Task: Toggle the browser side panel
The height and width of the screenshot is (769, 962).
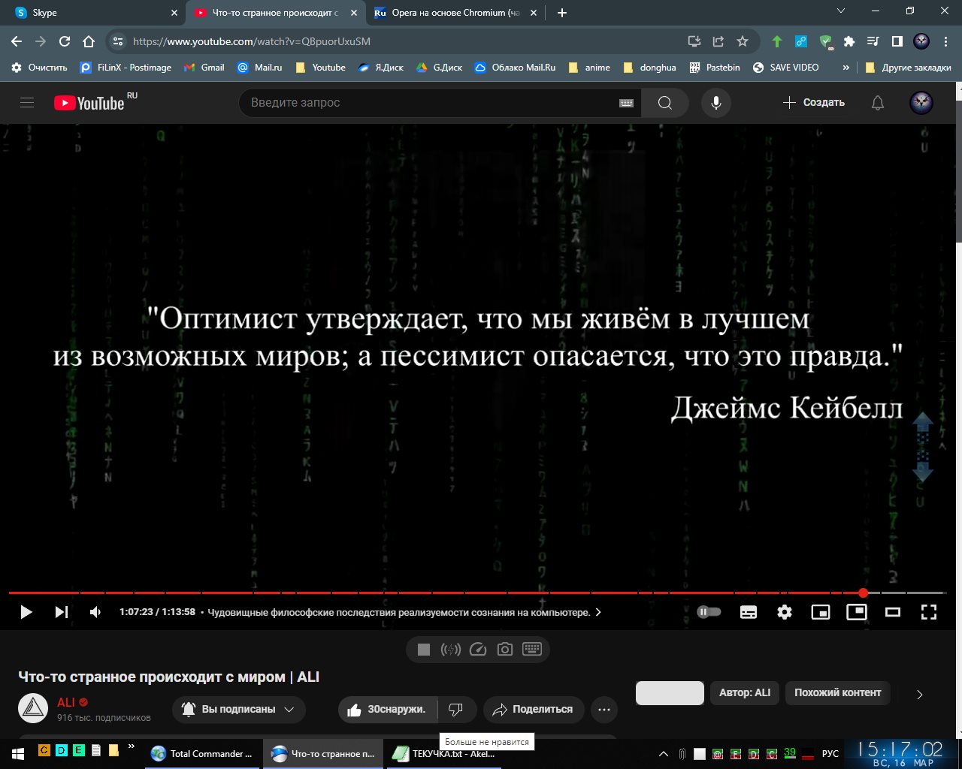Action: [897, 41]
